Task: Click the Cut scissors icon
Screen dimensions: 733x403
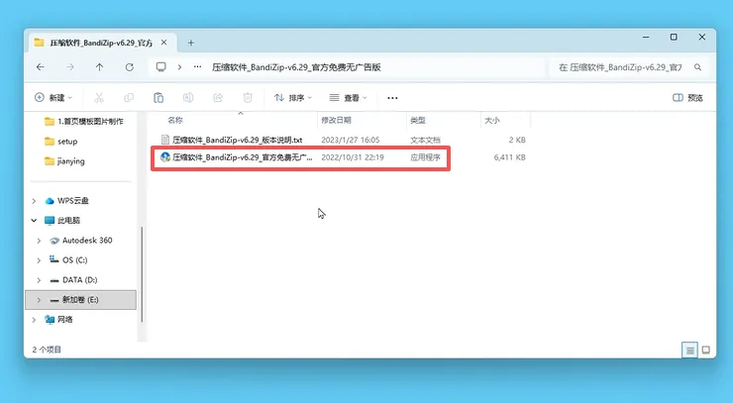Action: (x=99, y=98)
